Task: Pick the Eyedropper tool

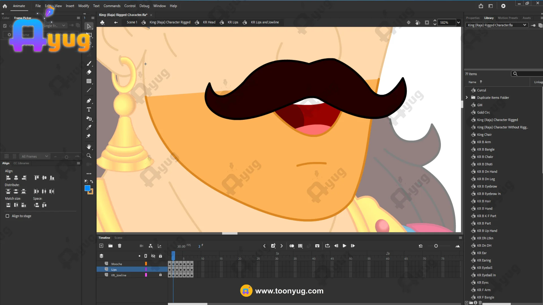Action: 89,127
